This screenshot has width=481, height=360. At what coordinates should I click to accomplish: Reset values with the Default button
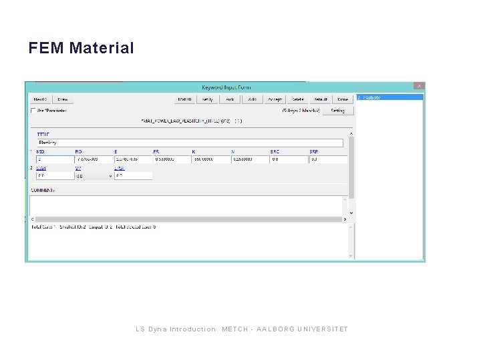coord(320,99)
